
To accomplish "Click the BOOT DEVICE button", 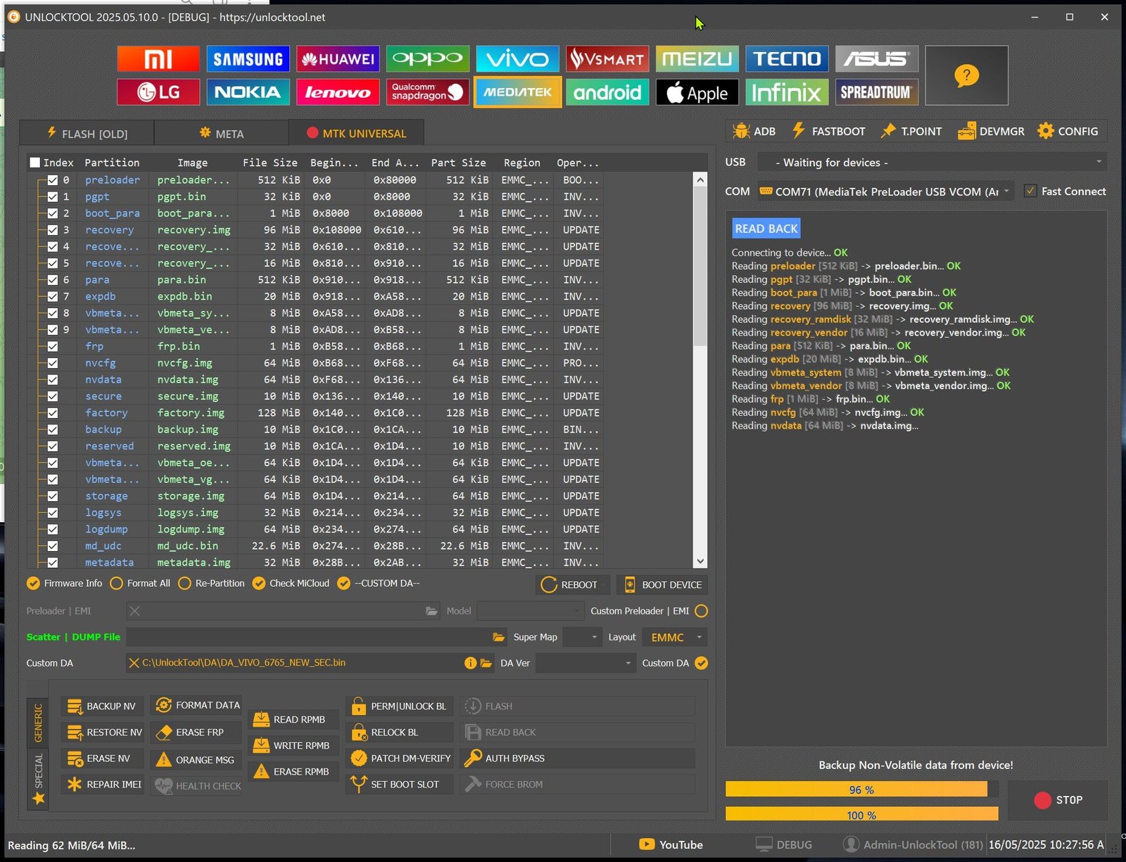I will [662, 585].
